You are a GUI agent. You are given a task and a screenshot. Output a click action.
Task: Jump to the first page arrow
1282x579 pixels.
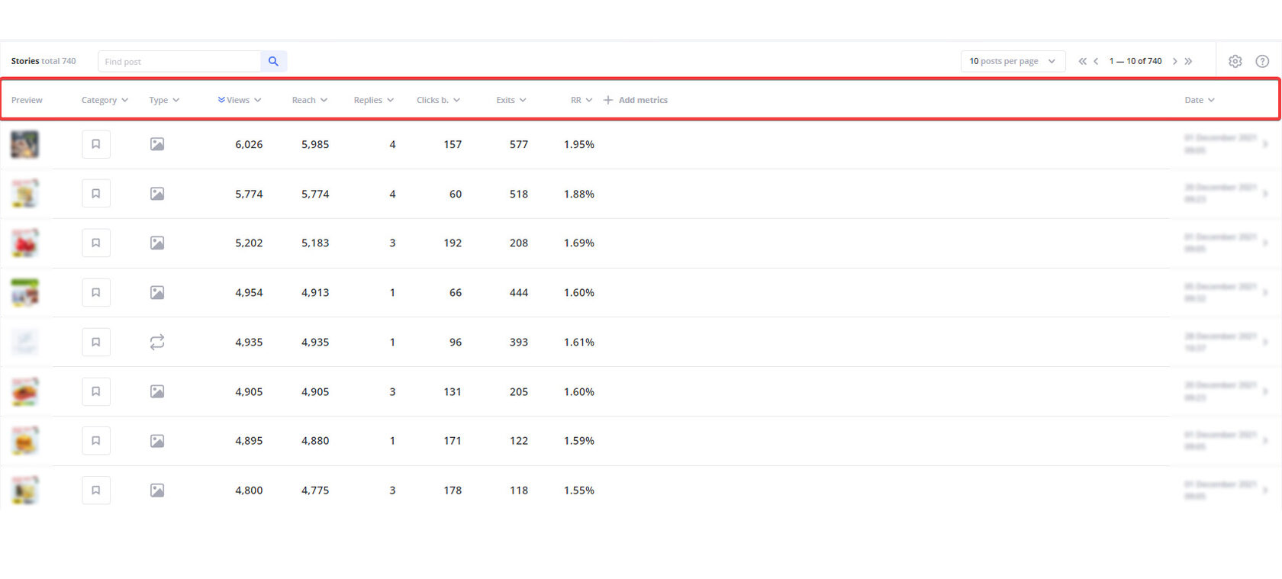tap(1082, 61)
